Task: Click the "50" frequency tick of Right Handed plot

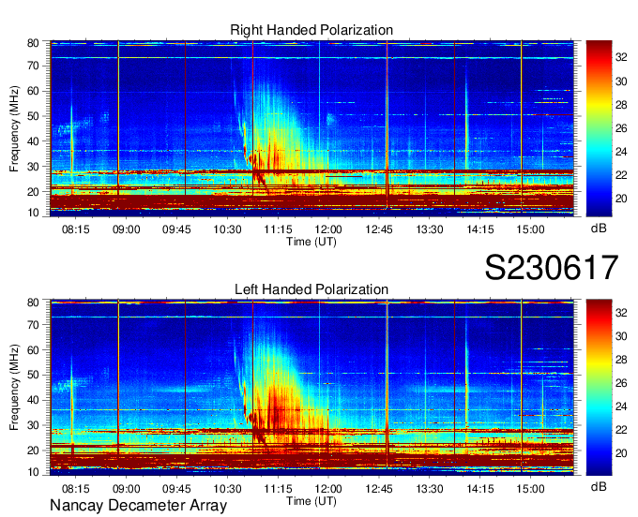Action: (x=34, y=116)
